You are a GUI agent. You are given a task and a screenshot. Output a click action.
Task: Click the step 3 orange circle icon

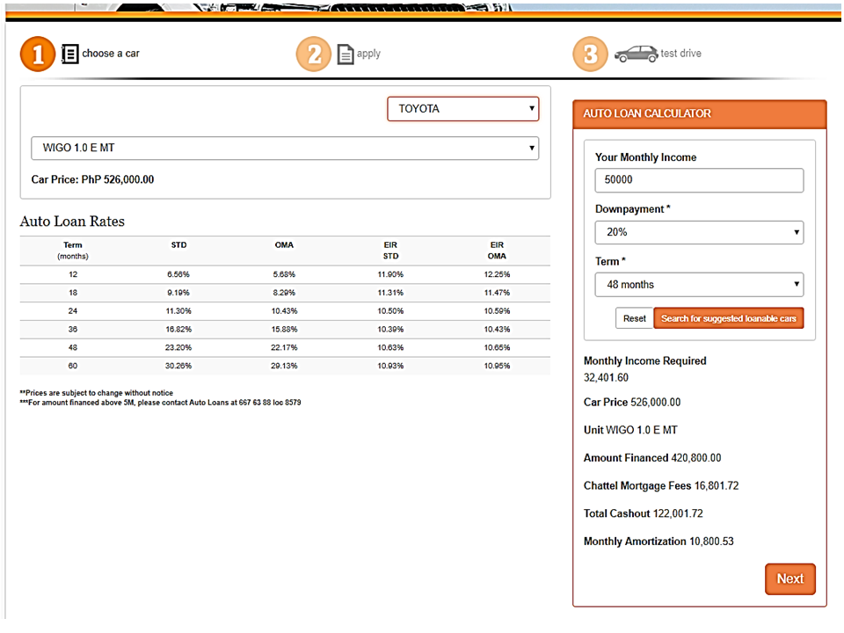pos(591,54)
